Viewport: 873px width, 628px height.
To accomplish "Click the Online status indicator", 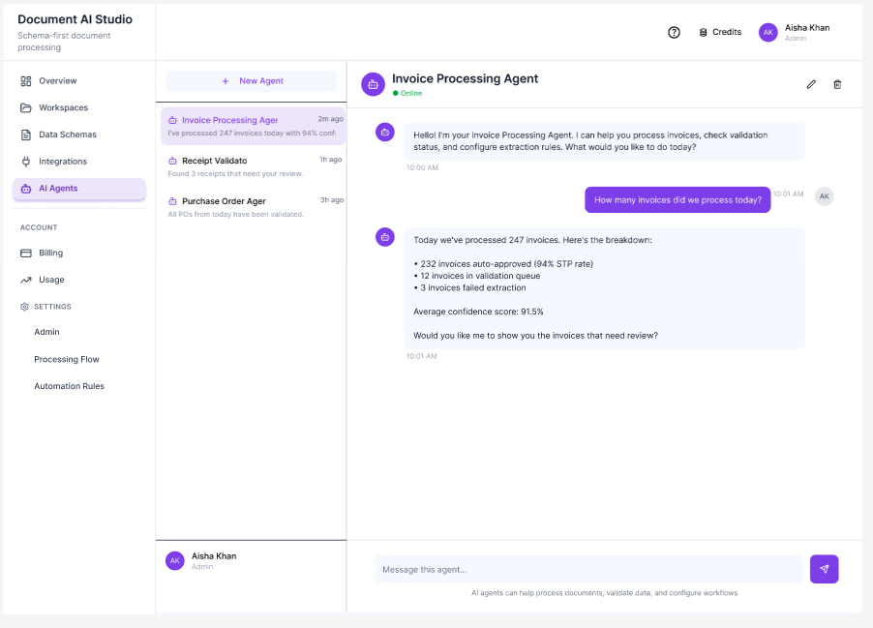I will (407, 94).
